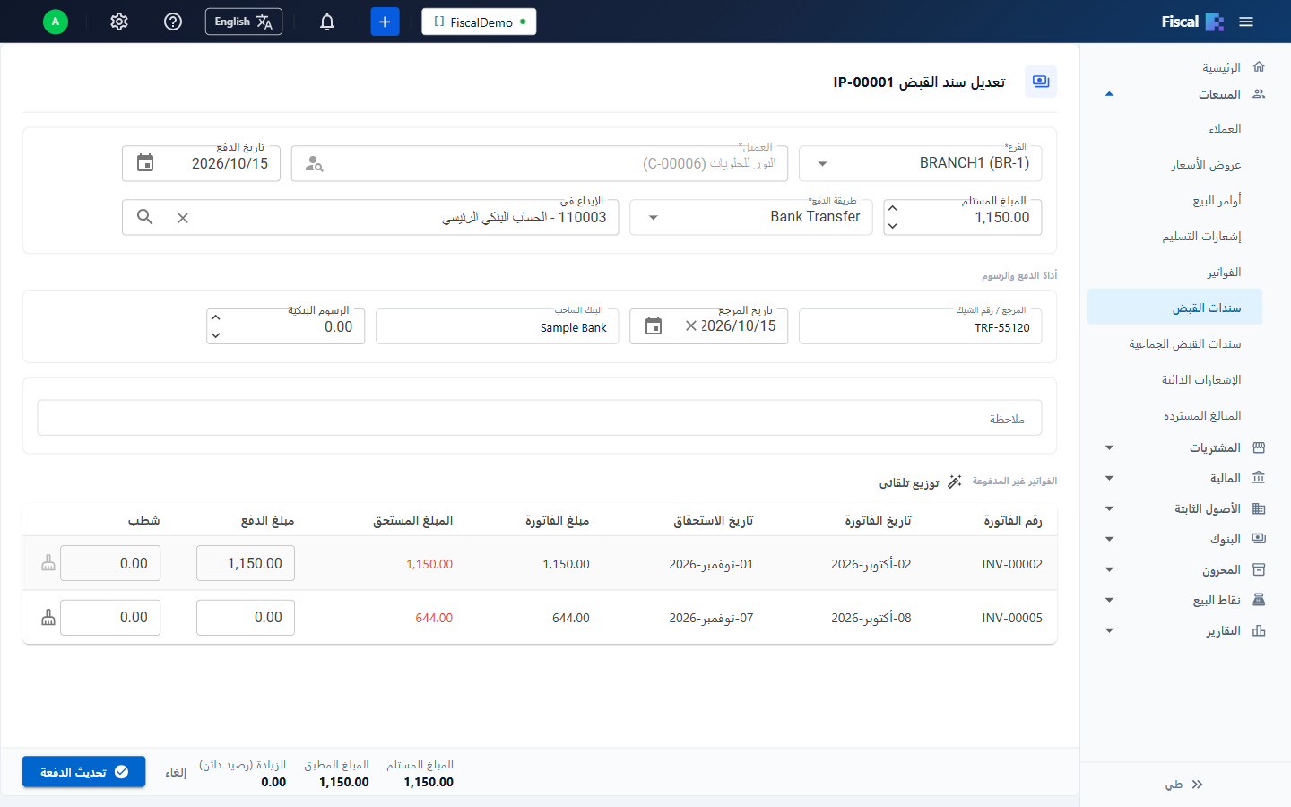This screenshot has height=807, width=1291.
Task: Open the payment method dropdown
Action: (751, 217)
